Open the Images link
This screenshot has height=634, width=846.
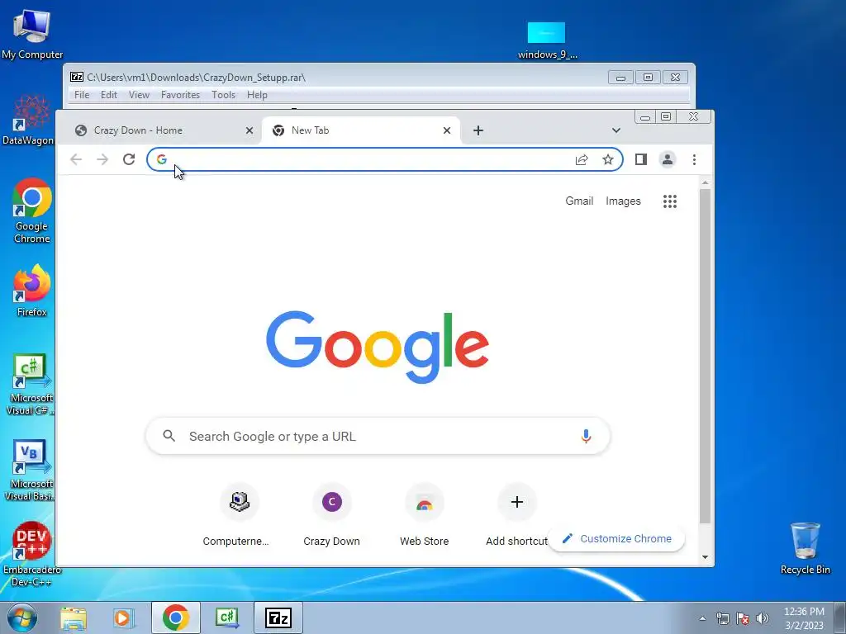pyautogui.click(x=623, y=201)
